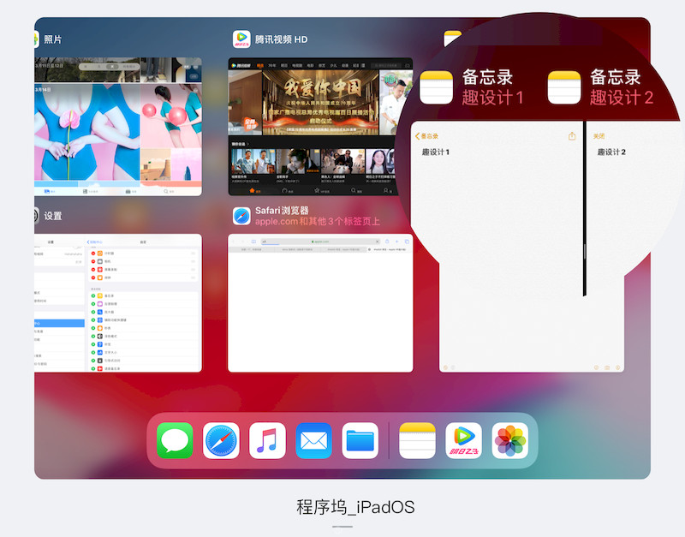Tap Tencent Video search tab icon
Screen dimensions: 685x537
tap(354, 190)
